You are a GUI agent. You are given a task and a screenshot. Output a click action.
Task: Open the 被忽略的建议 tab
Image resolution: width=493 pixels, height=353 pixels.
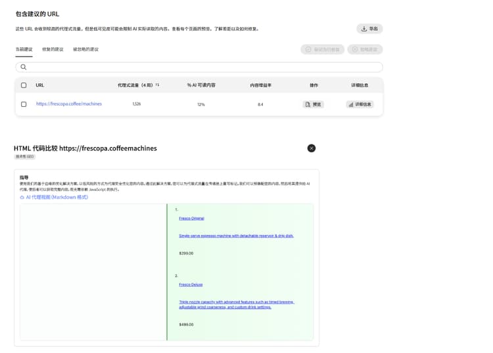click(x=86, y=49)
